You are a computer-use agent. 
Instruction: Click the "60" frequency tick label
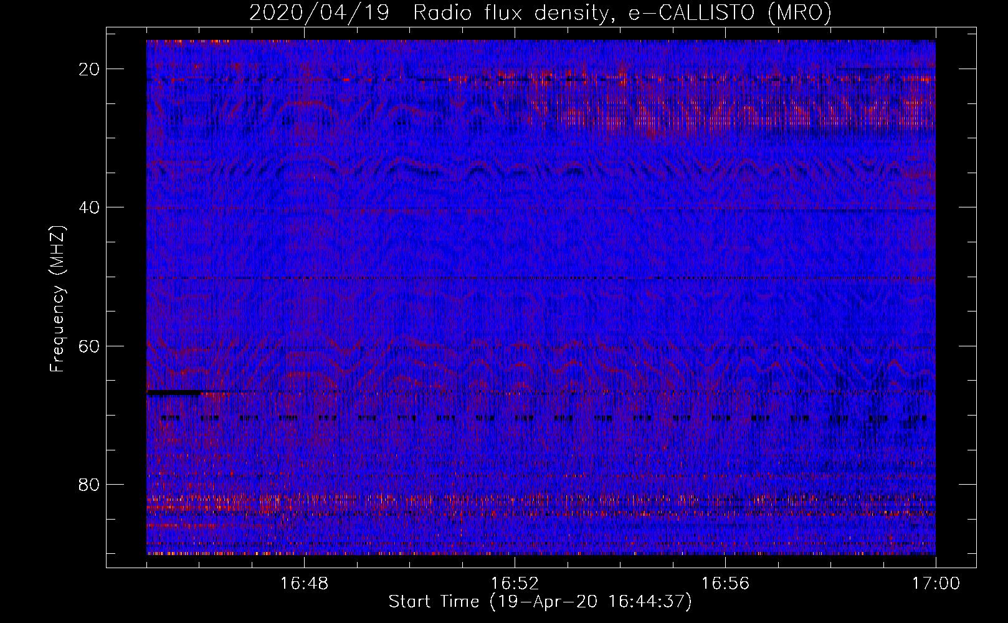pos(90,346)
